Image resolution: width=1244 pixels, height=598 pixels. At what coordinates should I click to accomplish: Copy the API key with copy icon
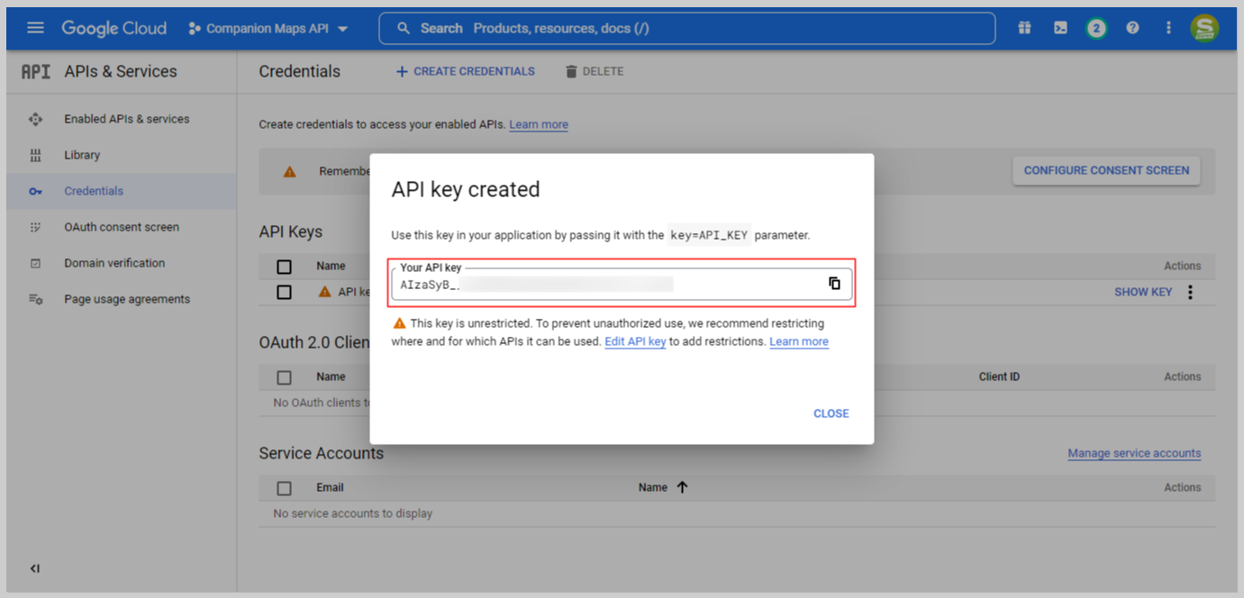coord(834,284)
